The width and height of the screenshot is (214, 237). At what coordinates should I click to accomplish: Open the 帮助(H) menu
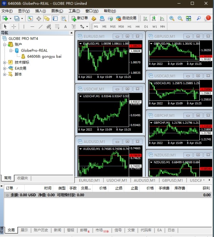(110, 11)
